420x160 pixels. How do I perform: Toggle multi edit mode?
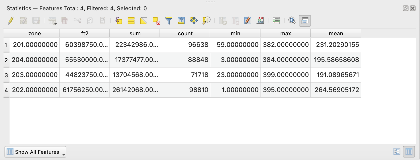coord(23,21)
